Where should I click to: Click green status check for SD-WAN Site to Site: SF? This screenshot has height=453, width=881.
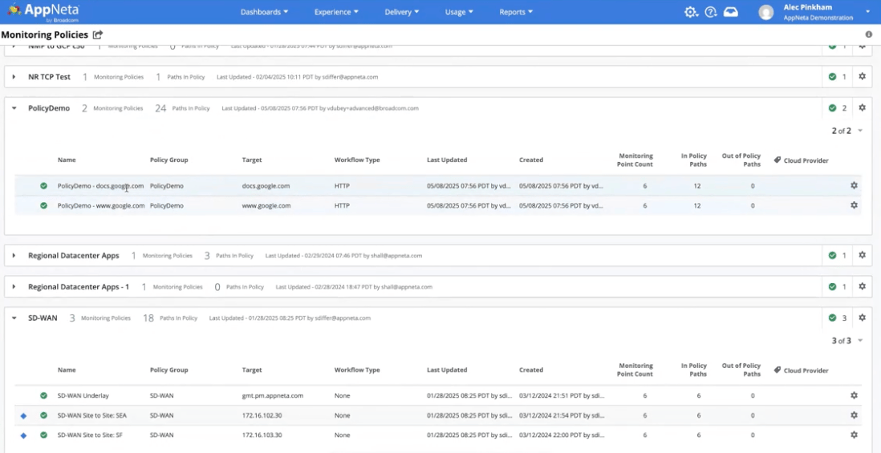click(x=44, y=435)
